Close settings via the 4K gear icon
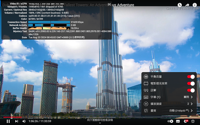The height and width of the screenshot is (125, 200). (186, 121)
